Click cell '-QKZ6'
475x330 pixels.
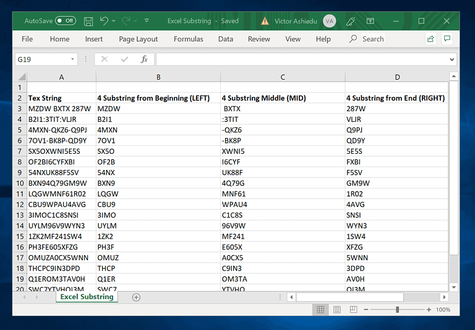click(283, 130)
